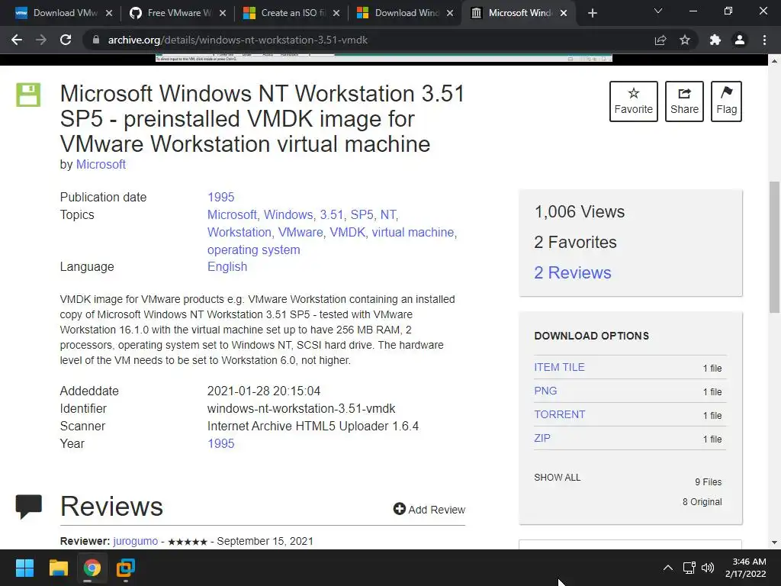Click the green floppy disk software icon
The width and height of the screenshot is (781, 586).
tap(28, 95)
